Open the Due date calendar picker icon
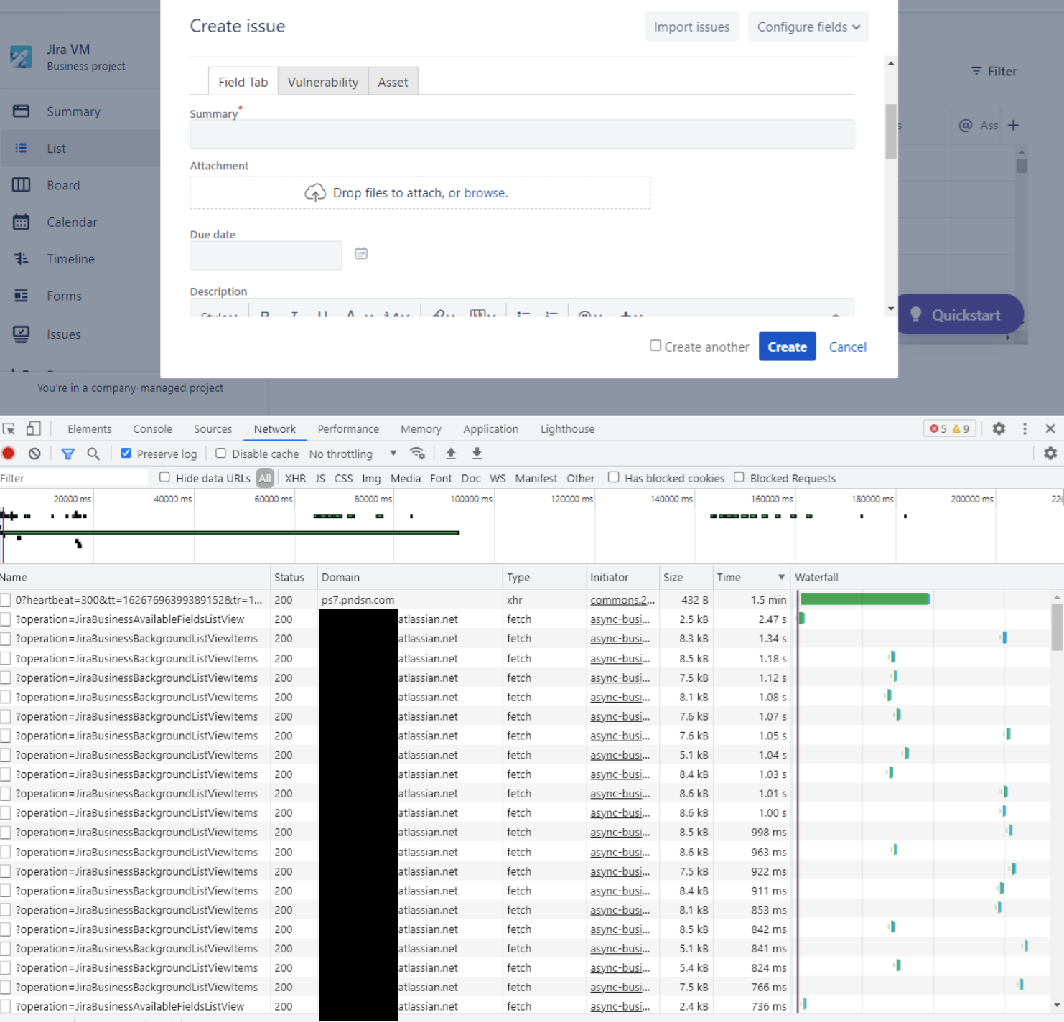Image resolution: width=1064 pixels, height=1022 pixels. click(361, 253)
